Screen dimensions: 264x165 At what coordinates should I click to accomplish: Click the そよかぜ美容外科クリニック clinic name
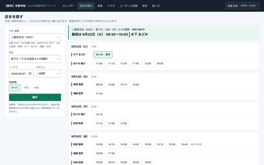pyautogui.click(x=42, y=6)
